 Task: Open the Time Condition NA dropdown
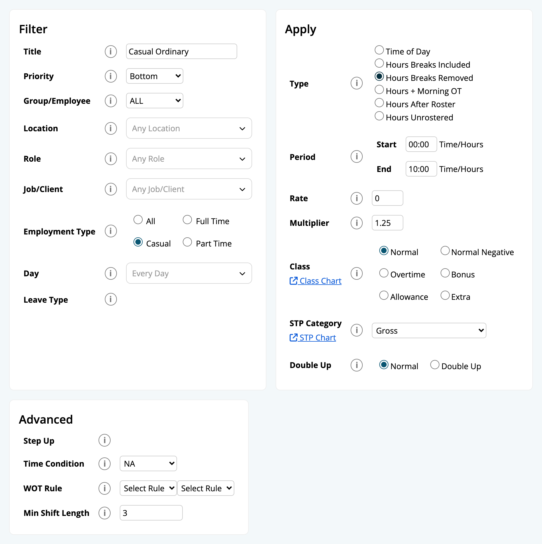click(x=148, y=464)
